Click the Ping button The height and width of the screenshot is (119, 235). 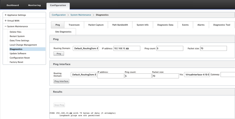click(x=59, y=54)
